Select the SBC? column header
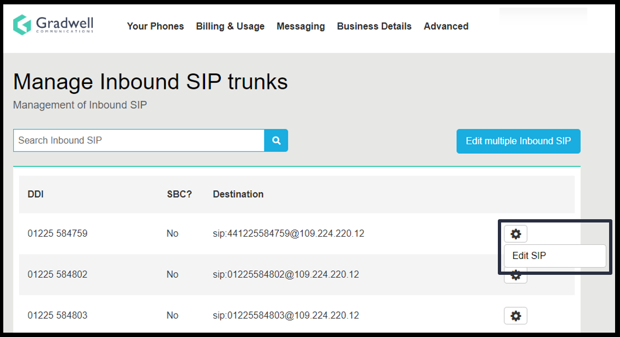This screenshot has height=337, width=620. (180, 194)
